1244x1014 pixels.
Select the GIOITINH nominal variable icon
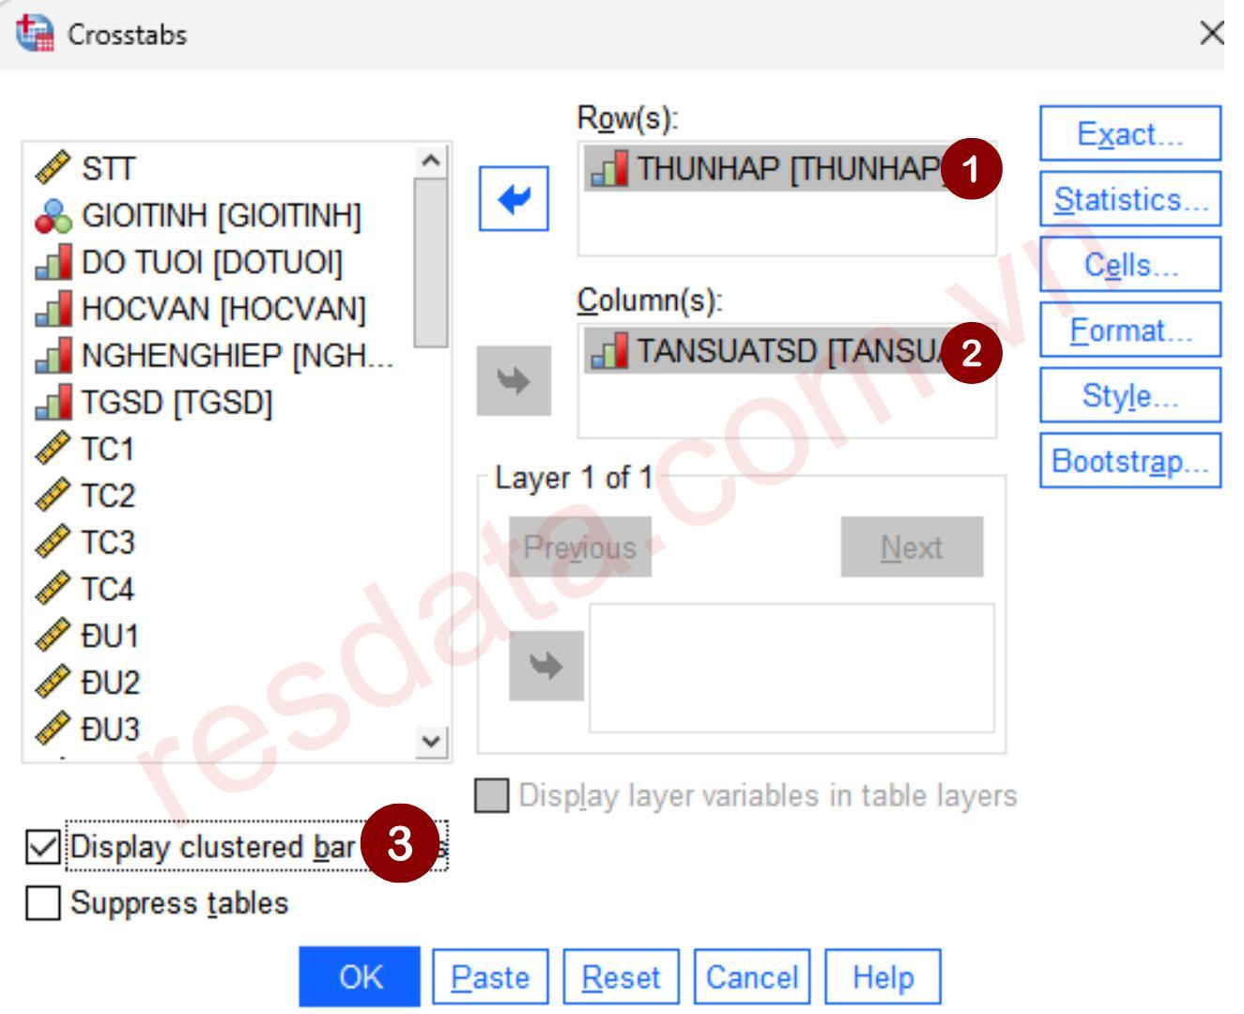point(53,216)
